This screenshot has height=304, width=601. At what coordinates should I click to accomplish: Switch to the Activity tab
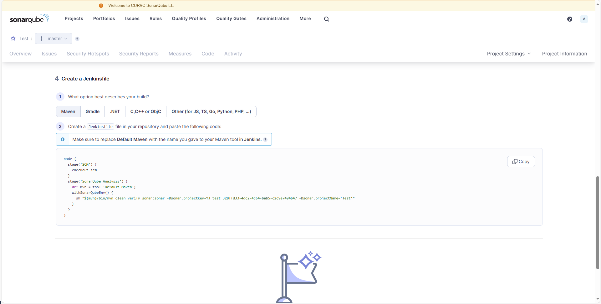(x=233, y=54)
